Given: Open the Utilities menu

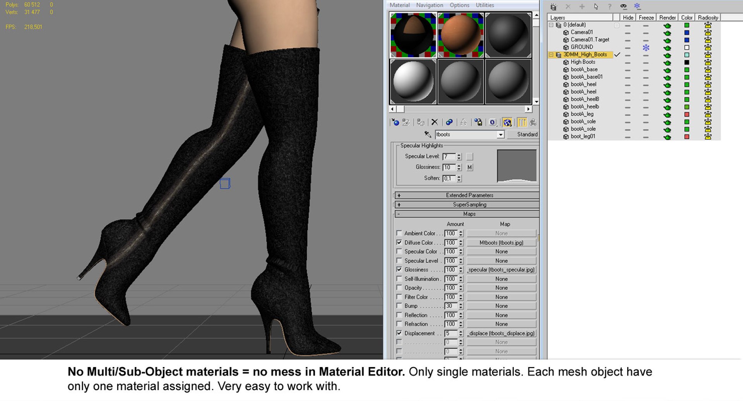Looking at the screenshot, I should (485, 5).
